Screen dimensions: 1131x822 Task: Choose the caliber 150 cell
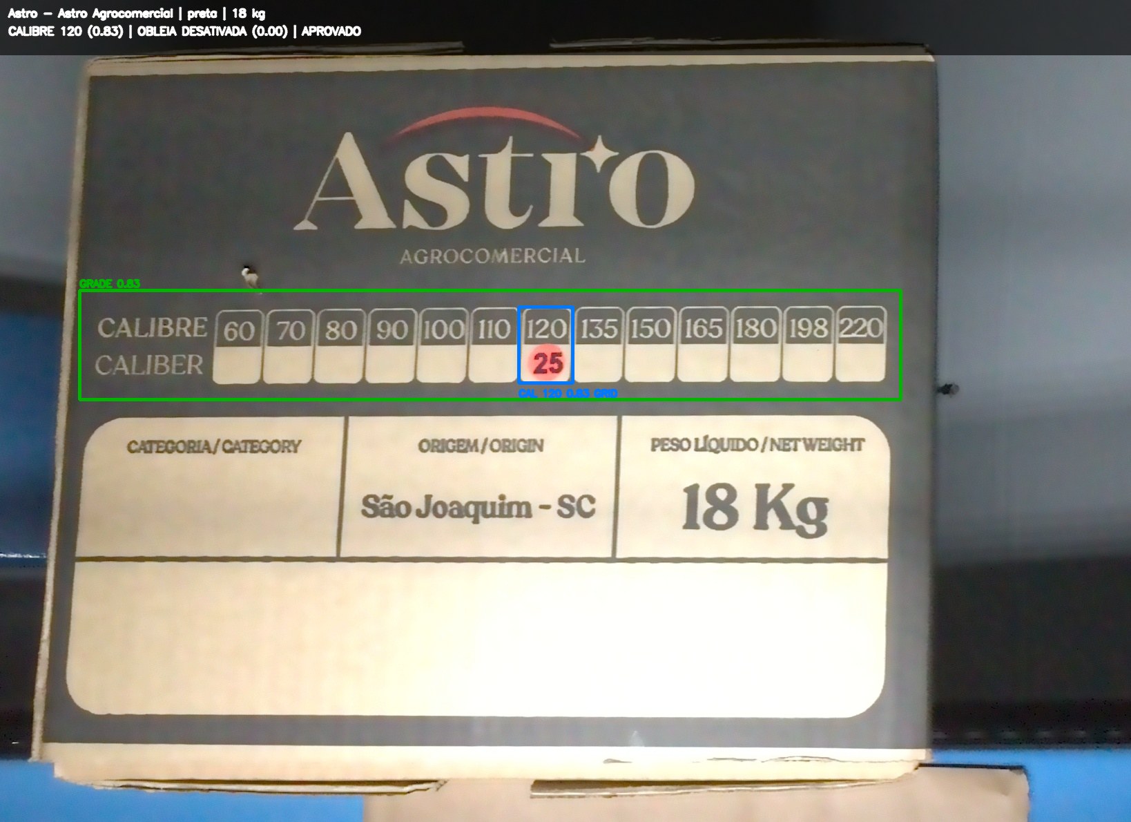[650, 344]
